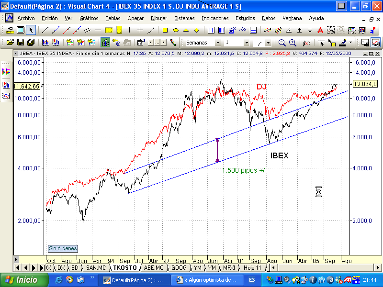Open the Sistemas menu

pos(184,18)
